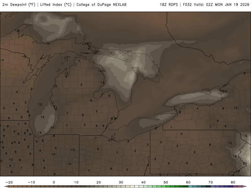The width and height of the screenshot is (251, 188).
Task: Click the bright green swatch under 50 in legend
Action: pyautogui.click(x=168, y=186)
